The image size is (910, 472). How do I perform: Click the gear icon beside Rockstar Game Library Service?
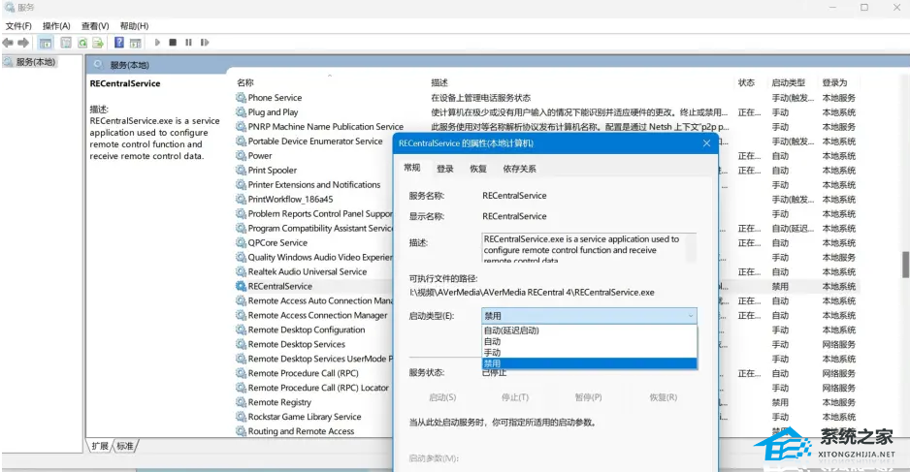pyautogui.click(x=241, y=417)
